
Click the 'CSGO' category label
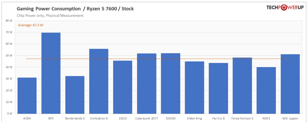[x=123, y=118]
